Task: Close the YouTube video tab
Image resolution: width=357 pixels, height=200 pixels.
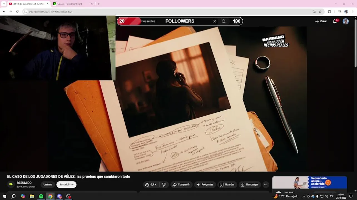Action: coord(48,4)
